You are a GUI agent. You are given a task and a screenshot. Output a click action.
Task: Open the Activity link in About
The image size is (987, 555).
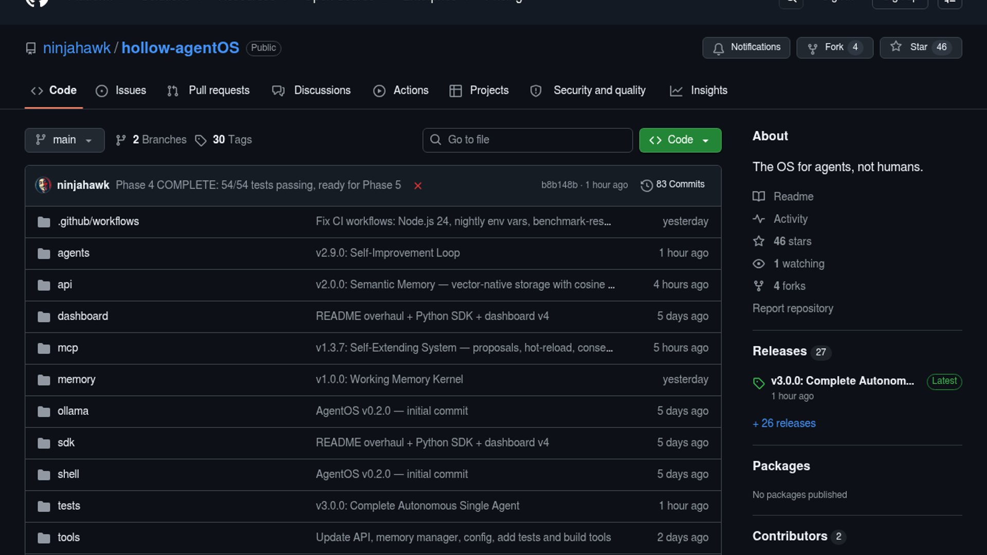pyautogui.click(x=790, y=219)
